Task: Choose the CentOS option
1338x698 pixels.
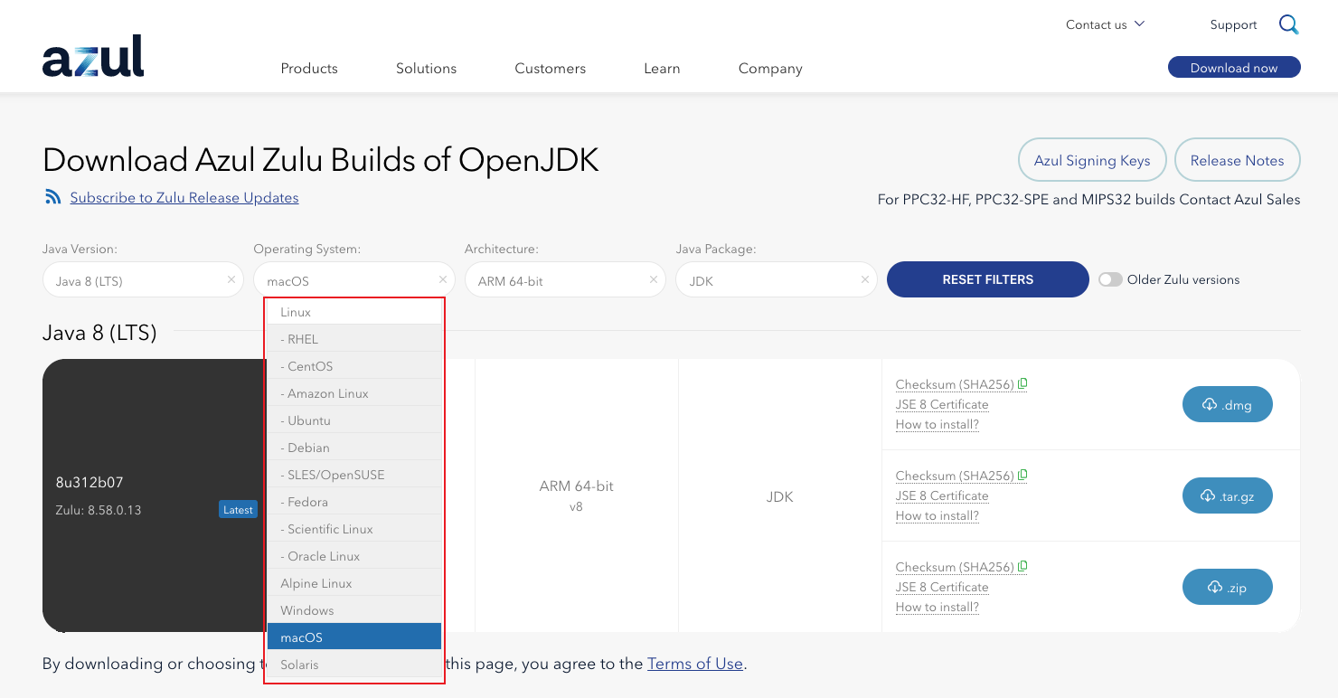Action: tap(354, 366)
